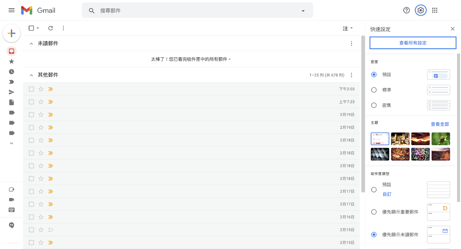This screenshot has width=461, height=249.
Task: Click the 自訂 inbox link
Action: pyautogui.click(x=387, y=194)
